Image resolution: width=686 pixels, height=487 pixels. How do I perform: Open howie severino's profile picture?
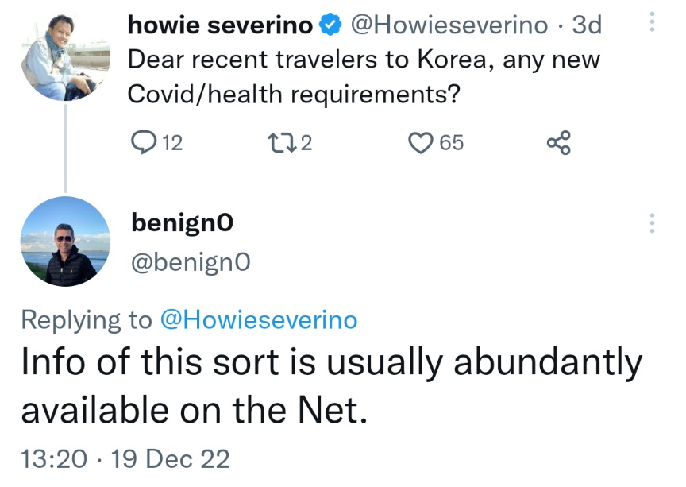[x=65, y=57]
